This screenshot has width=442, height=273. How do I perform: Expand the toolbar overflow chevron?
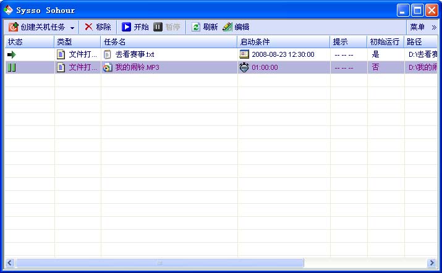(x=434, y=27)
